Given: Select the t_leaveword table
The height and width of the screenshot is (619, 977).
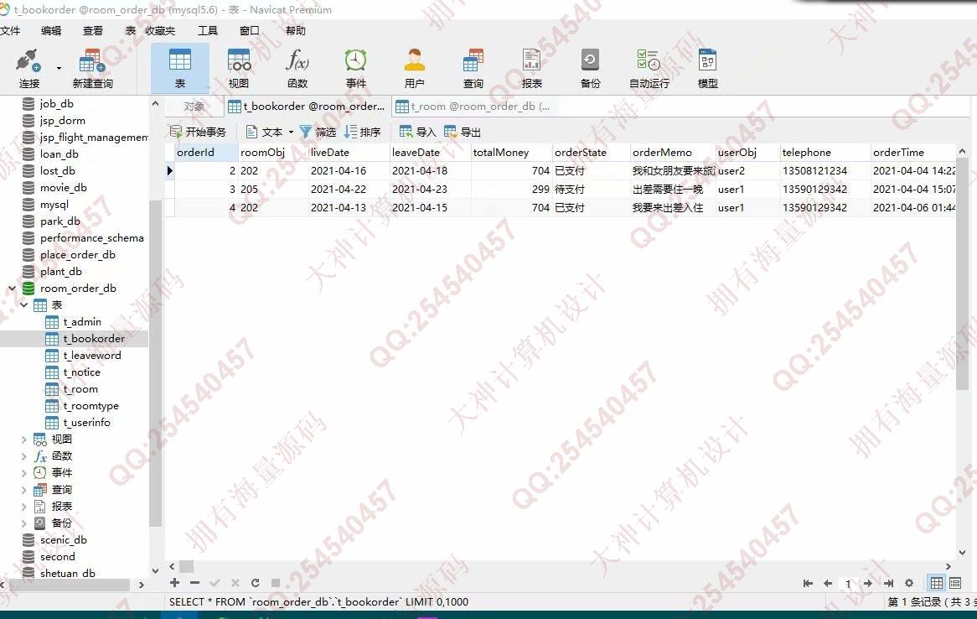Looking at the screenshot, I should click(91, 356).
